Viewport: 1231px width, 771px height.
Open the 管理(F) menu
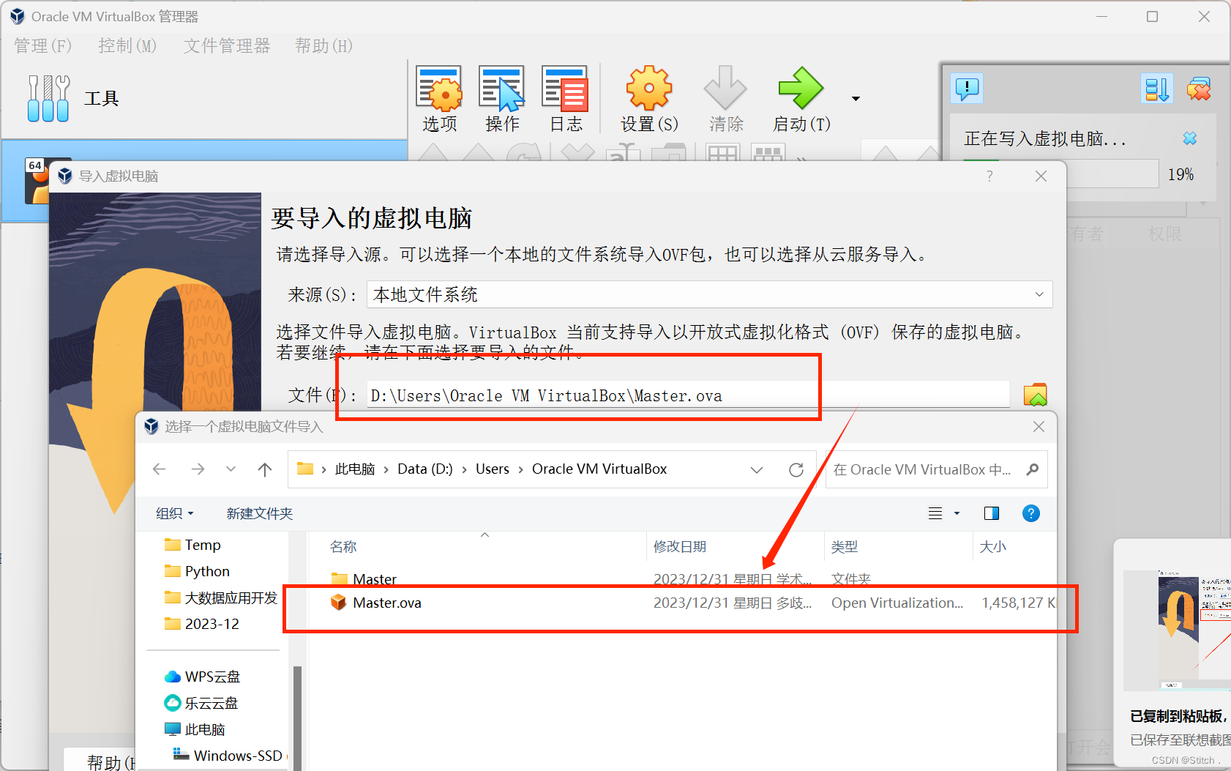point(42,46)
